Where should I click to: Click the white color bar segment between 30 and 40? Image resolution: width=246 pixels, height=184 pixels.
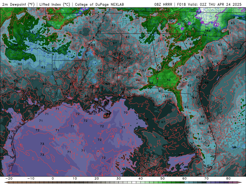pyautogui.click(x=134, y=182)
